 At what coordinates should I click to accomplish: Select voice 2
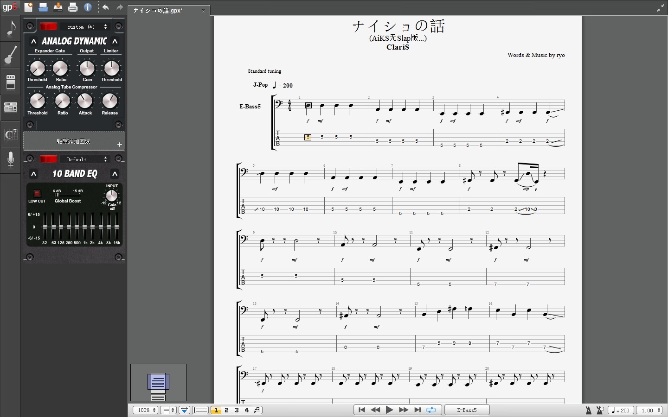pyautogui.click(x=226, y=410)
